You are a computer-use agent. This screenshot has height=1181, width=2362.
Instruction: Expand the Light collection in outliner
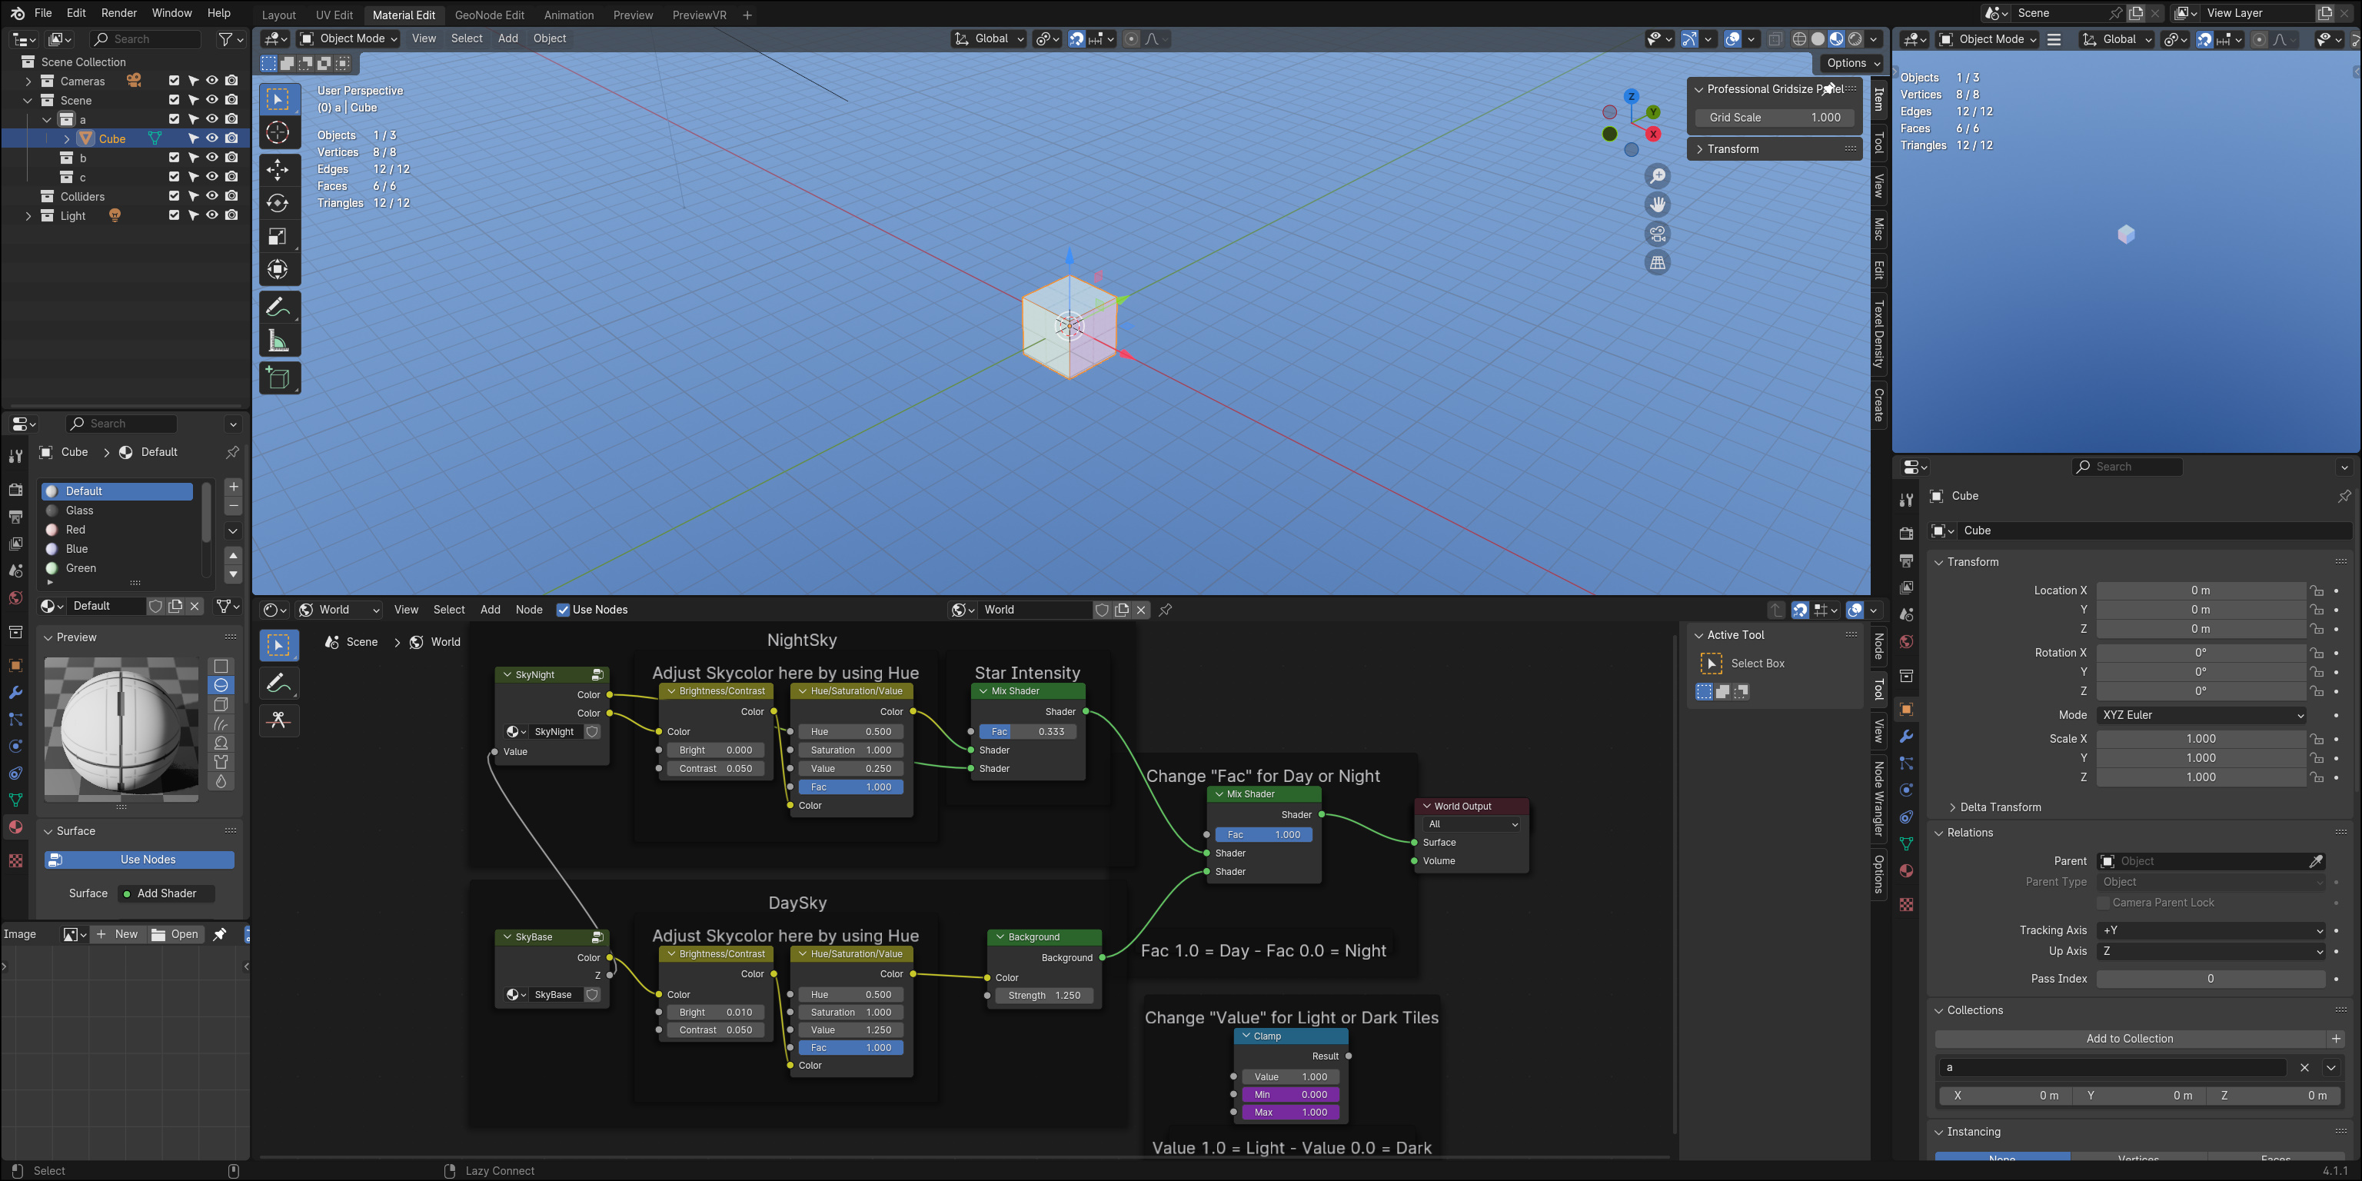click(28, 215)
